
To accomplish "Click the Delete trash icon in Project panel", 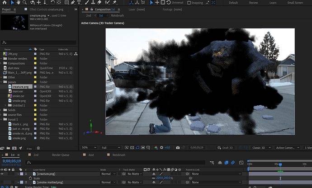I will pyautogui.click(x=38, y=148).
